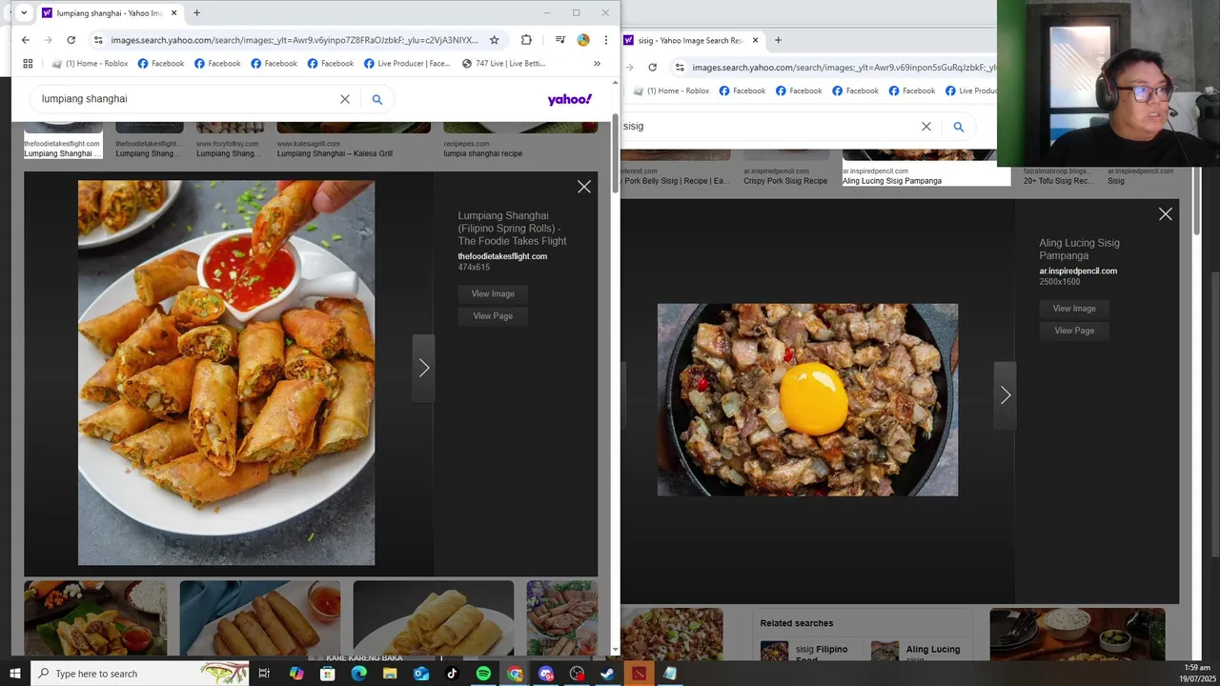
Task: Select Crispy Pork Sisig Recipe result
Action: (785, 181)
